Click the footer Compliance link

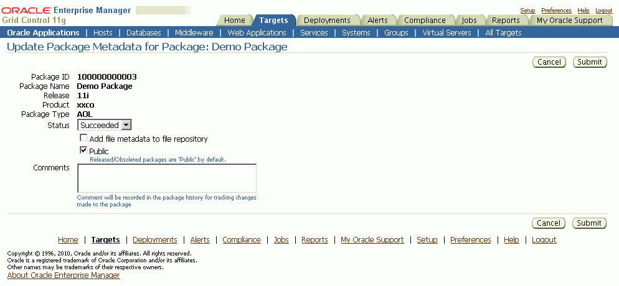[x=242, y=240]
